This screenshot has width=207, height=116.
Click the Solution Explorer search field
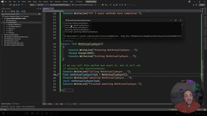tap(21, 14)
